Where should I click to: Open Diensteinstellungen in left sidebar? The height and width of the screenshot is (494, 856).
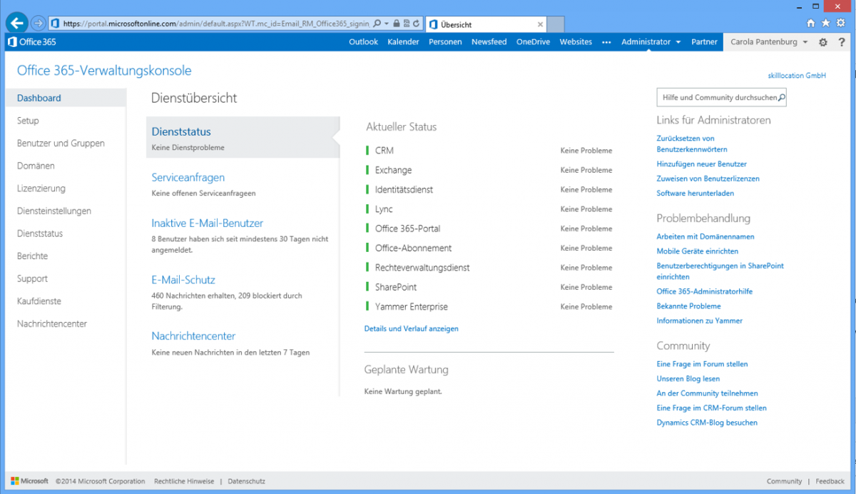click(54, 211)
